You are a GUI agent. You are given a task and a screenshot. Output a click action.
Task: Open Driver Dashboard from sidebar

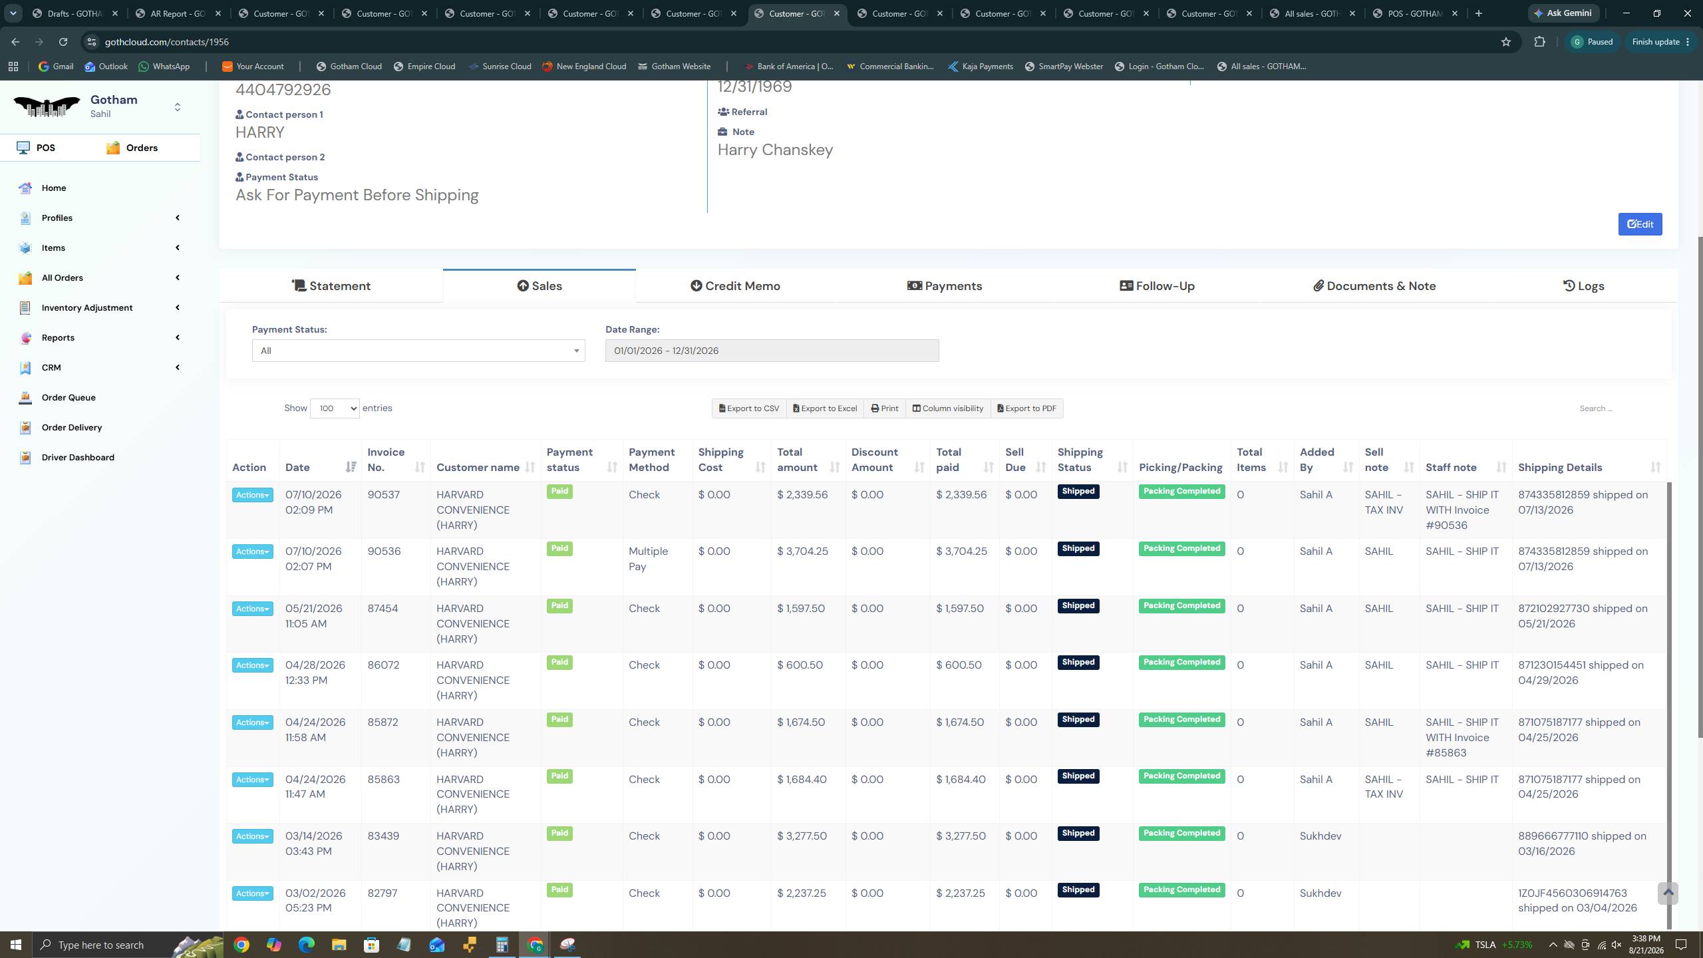[x=78, y=457]
